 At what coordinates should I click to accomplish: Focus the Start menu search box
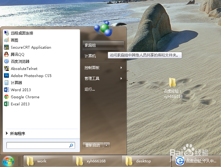click(41, 145)
